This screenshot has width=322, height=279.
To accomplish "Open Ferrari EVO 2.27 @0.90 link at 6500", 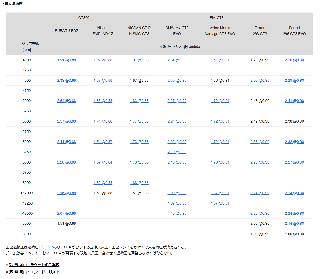I will pyautogui.click(x=295, y=162).
